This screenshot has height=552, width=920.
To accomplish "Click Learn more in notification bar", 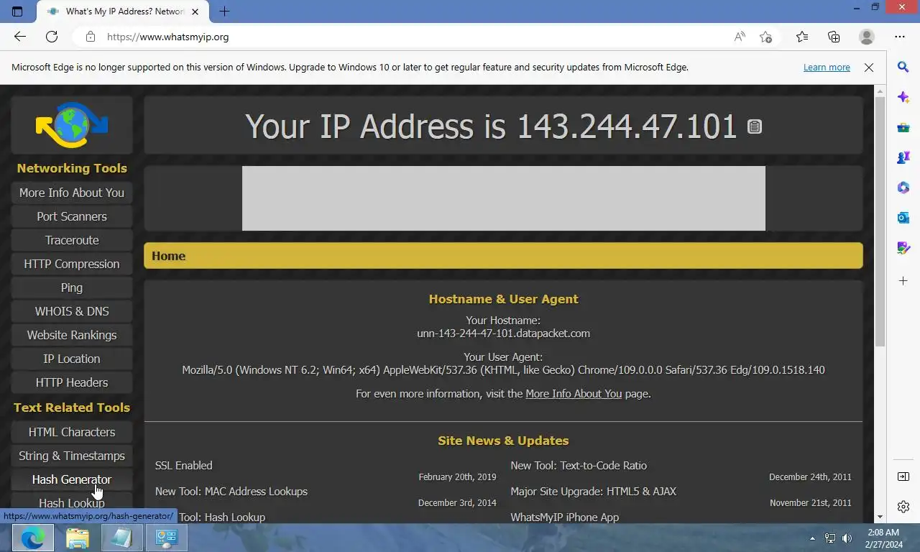I will click(x=827, y=68).
